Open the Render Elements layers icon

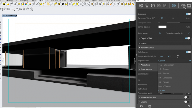pyautogui.click(x=158, y=6)
